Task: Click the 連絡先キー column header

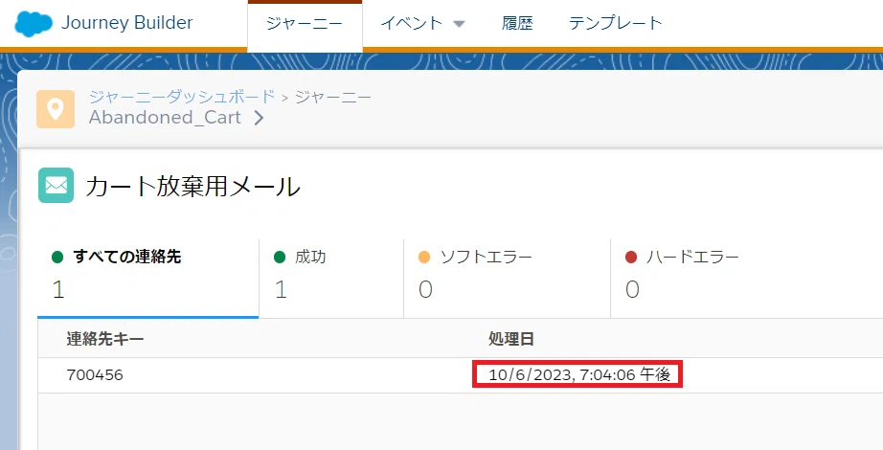Action: (105, 339)
